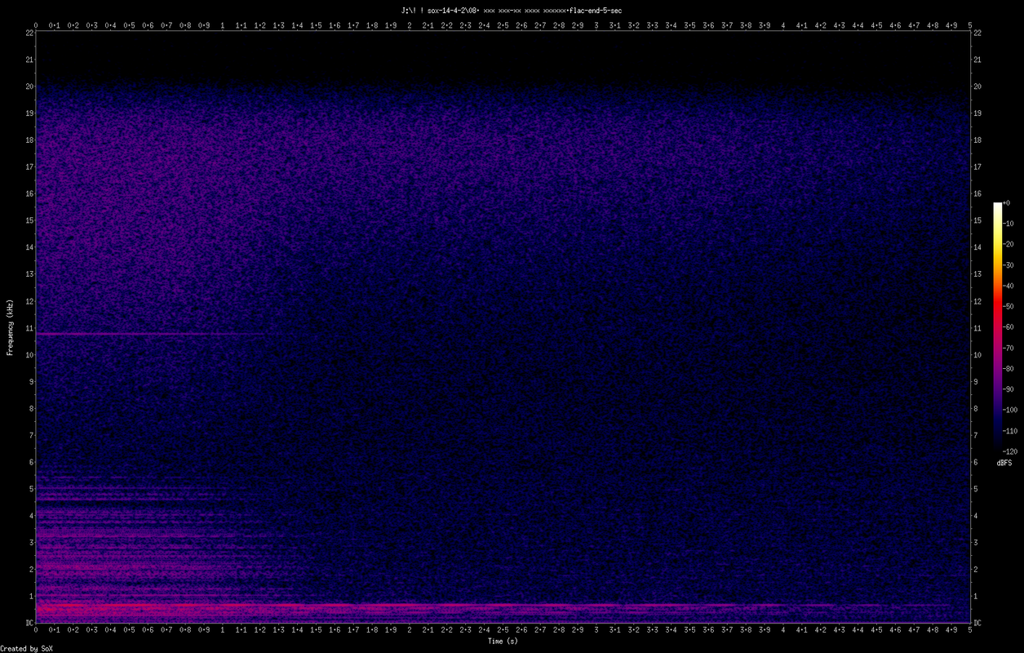This screenshot has height=653, width=1024.
Task: Click "0·5" on the top time axis
Action: click(x=130, y=26)
